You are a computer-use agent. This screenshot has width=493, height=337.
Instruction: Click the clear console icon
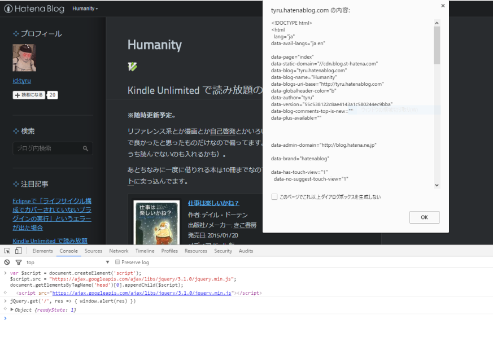[7, 262]
